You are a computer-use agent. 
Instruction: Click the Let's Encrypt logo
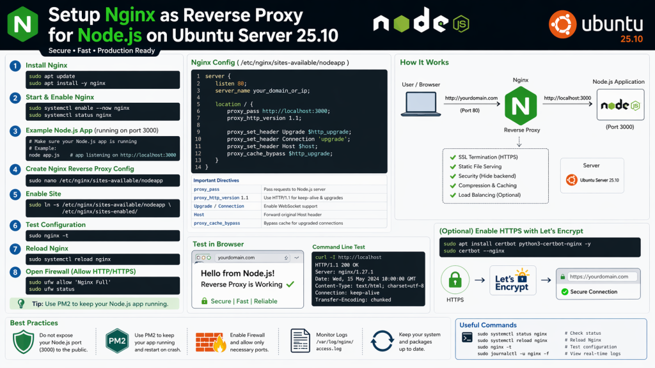click(x=511, y=279)
